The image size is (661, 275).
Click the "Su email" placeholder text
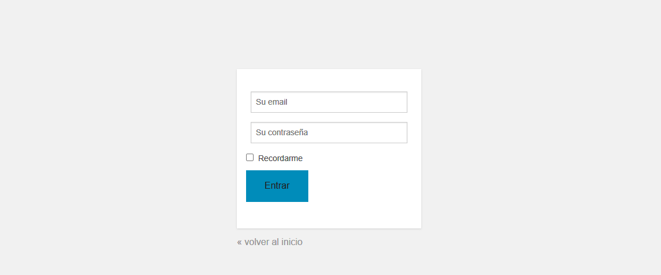[x=271, y=102]
